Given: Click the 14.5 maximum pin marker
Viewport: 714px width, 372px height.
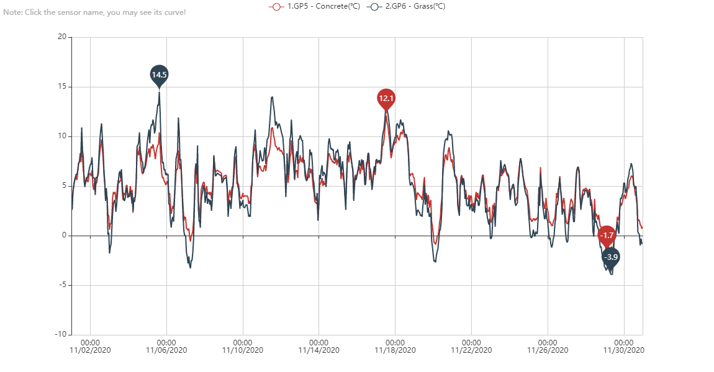Looking at the screenshot, I should coord(159,75).
